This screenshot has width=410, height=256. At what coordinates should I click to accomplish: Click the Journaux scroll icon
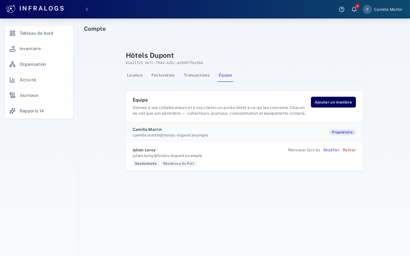[x=13, y=95]
